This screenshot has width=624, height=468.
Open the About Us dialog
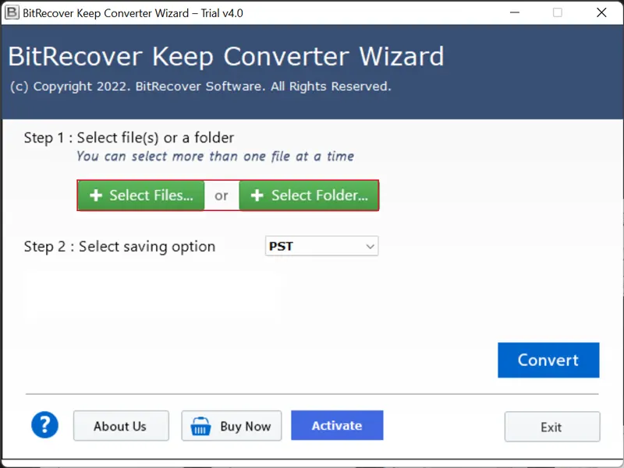pyautogui.click(x=120, y=426)
